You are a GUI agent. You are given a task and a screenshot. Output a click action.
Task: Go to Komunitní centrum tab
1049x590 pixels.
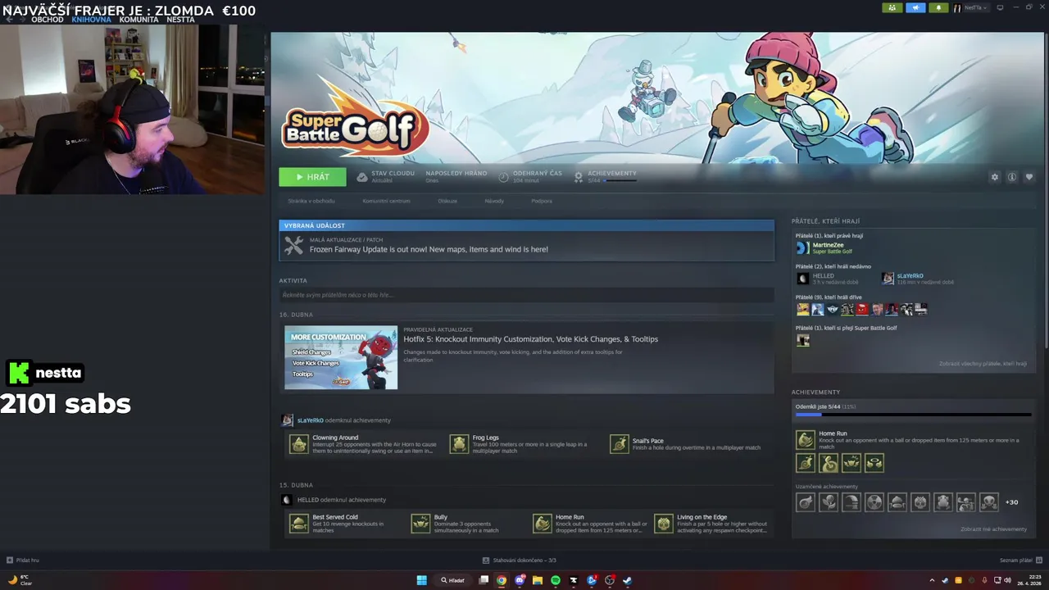pos(386,201)
